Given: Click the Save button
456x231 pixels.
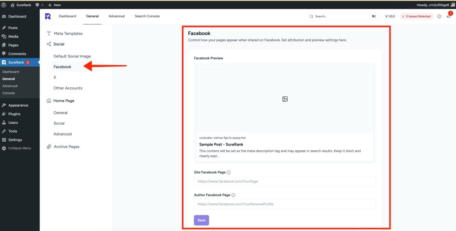Looking at the screenshot, I should 201,220.
